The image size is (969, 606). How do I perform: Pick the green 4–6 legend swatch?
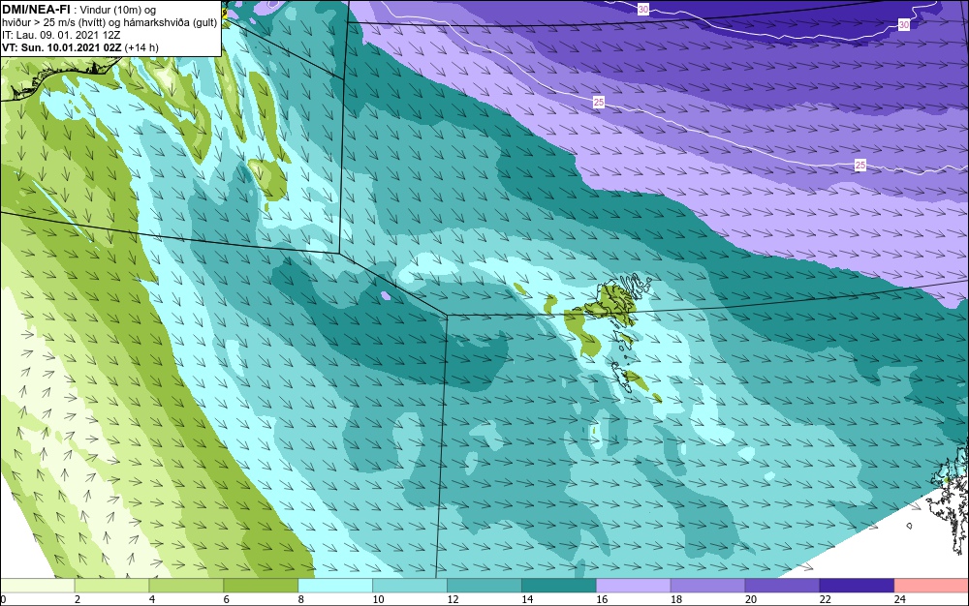(186, 586)
